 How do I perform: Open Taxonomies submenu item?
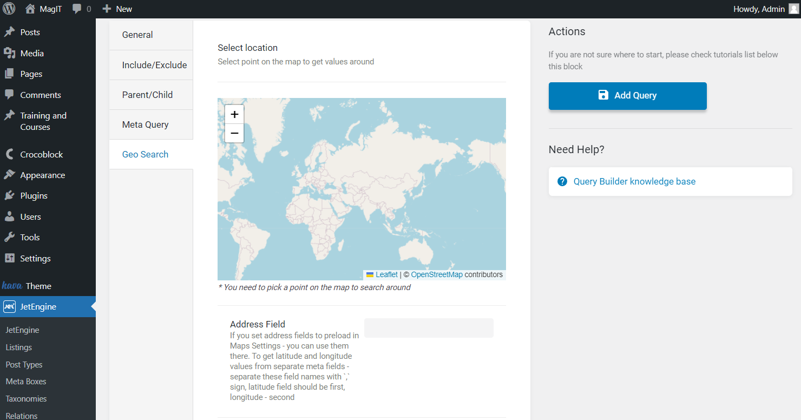(x=26, y=399)
